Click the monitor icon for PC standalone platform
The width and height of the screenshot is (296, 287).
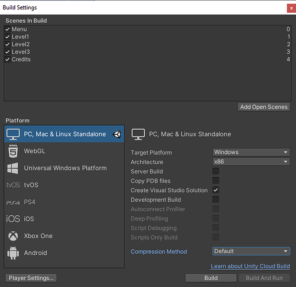tap(13, 134)
